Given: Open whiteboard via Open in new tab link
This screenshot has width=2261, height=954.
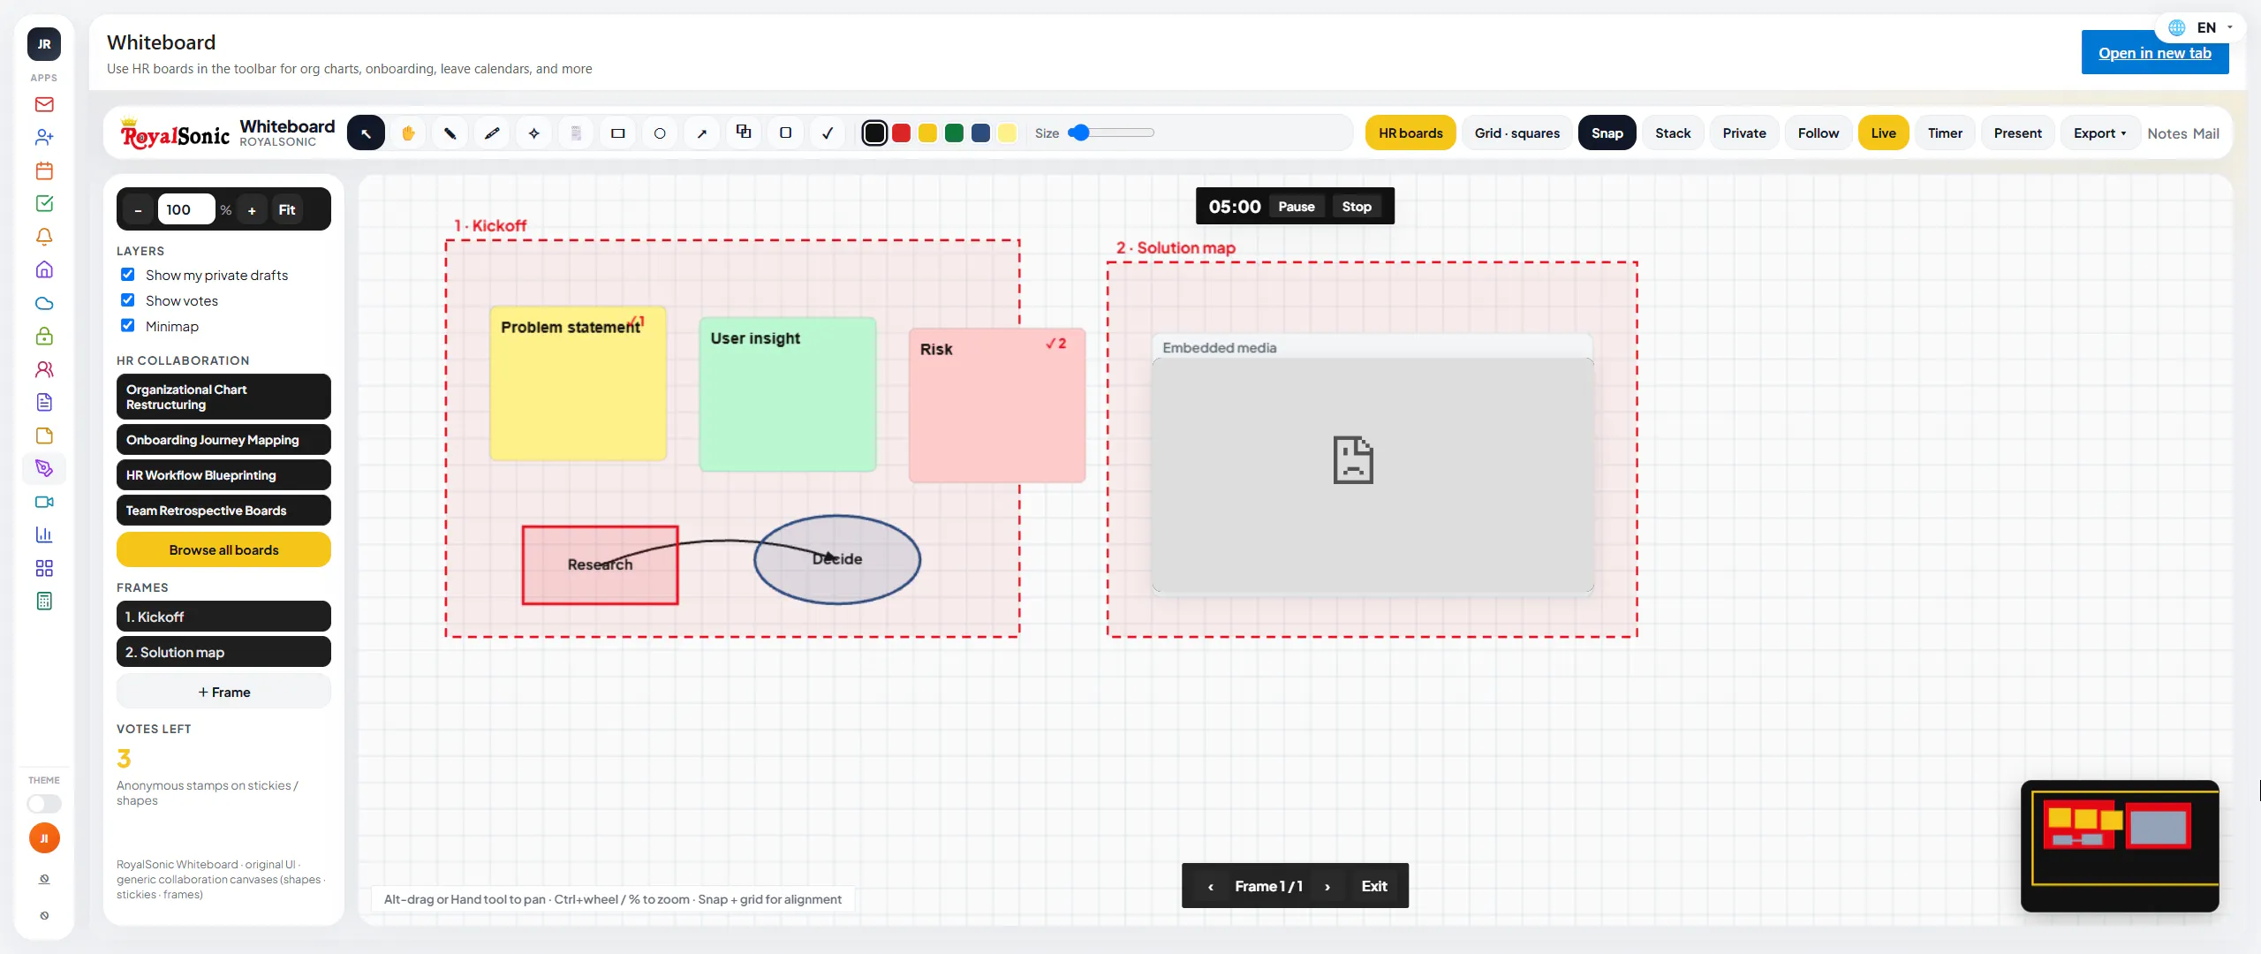Looking at the screenshot, I should pyautogui.click(x=2154, y=53).
